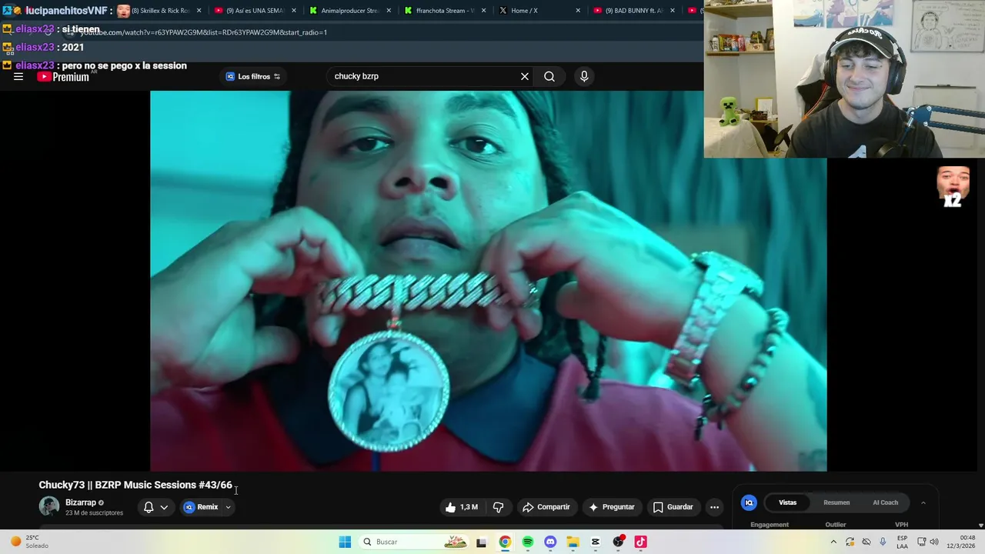The height and width of the screenshot is (554, 985).
Task: Open volume control in system tray
Action: pyautogui.click(x=934, y=542)
